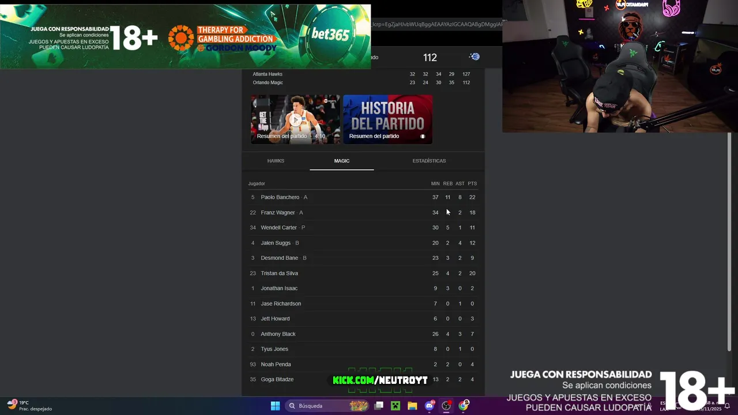Click the PTS column header
Viewport: 738px width, 415px height.
(472, 183)
